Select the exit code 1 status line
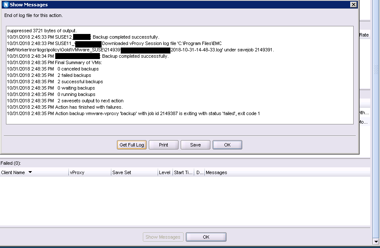Image resolution: width=380 pixels, height=248 pixels. click(x=133, y=113)
